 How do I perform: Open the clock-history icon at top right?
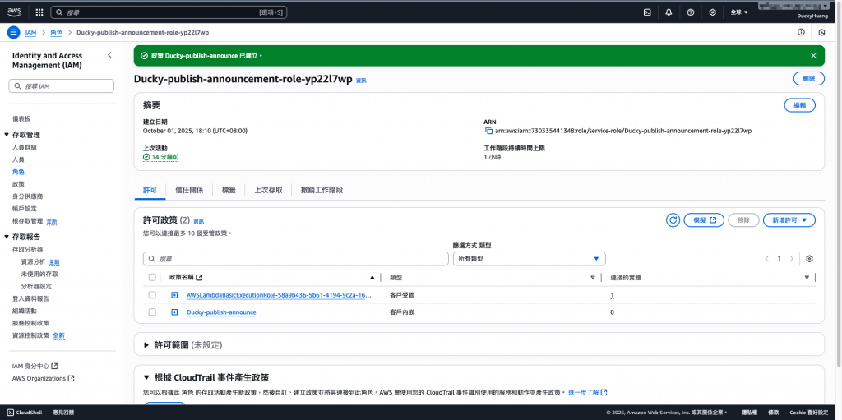(821, 32)
